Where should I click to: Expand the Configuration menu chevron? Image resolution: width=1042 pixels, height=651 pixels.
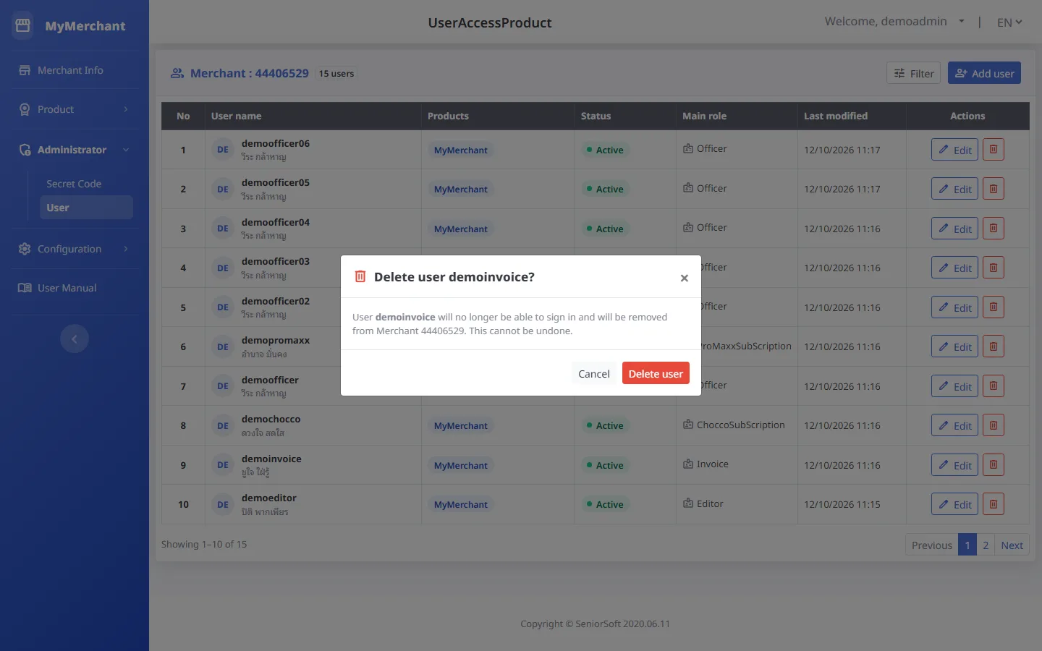click(126, 249)
